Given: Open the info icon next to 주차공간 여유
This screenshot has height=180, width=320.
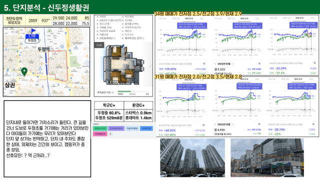Looking at the screenshot, I should pyautogui.click(x=112, y=92).
